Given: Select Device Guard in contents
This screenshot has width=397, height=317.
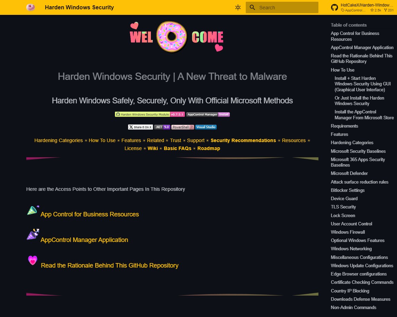Looking at the screenshot, I should [x=344, y=199].
